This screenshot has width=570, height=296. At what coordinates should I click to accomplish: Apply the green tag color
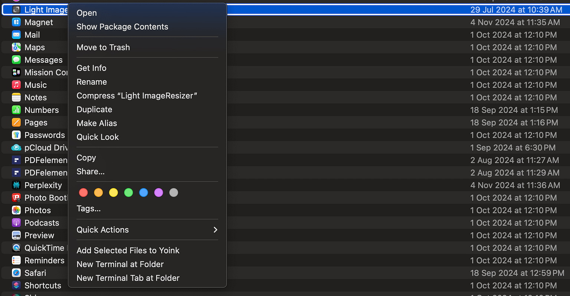pos(128,193)
